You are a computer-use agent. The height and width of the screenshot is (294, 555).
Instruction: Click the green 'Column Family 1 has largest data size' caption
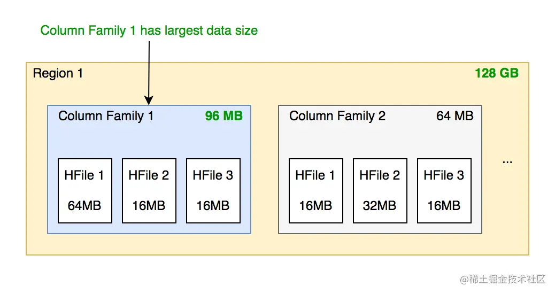[x=149, y=30]
